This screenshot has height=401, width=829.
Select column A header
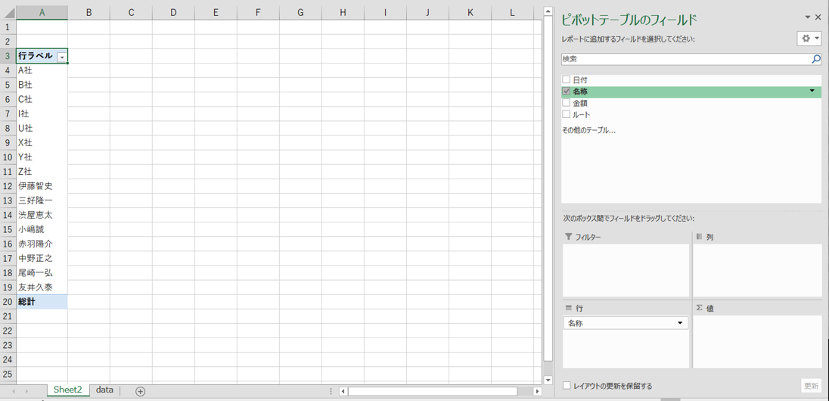[42, 13]
